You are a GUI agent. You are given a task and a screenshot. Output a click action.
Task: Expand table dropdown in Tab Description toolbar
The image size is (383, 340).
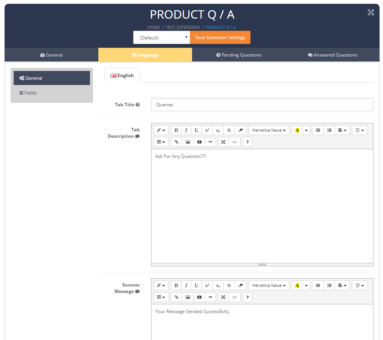coord(161,142)
